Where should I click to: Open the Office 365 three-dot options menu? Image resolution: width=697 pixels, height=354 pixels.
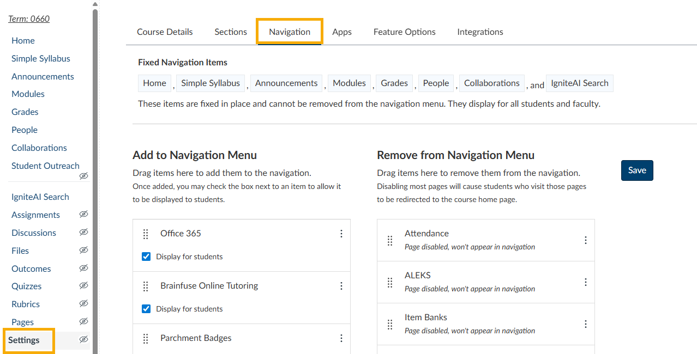coord(341,234)
